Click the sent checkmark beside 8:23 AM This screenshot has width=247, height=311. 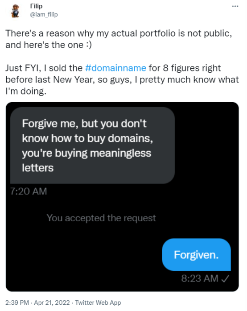pyautogui.click(x=225, y=279)
